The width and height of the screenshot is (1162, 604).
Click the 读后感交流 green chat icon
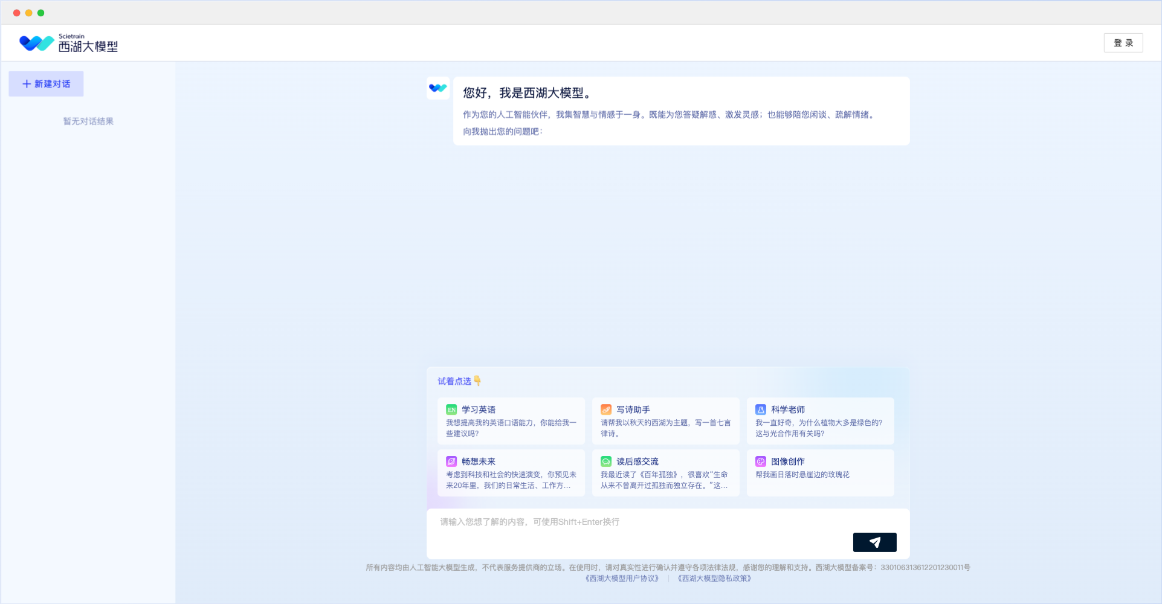[606, 461]
